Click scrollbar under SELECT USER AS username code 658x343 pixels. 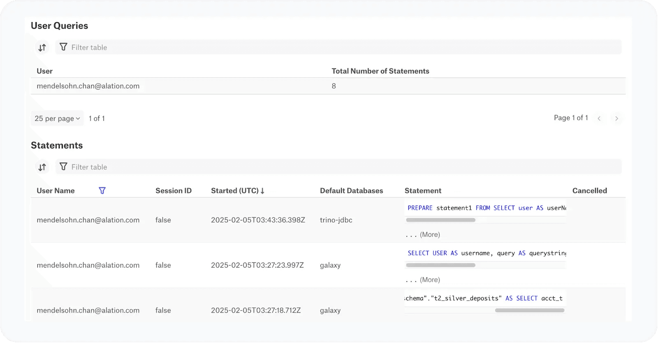pyautogui.click(x=440, y=265)
